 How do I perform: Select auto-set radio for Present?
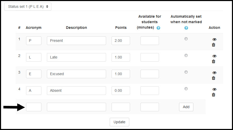pos(186,39)
